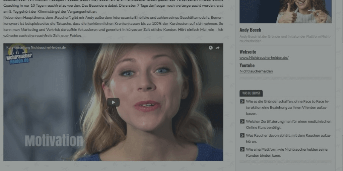This screenshot has width=343, height=171.
Task: Click arrow icon beside 'Wie es die Gründer schaffen'
Action: pyautogui.click(x=242, y=102)
